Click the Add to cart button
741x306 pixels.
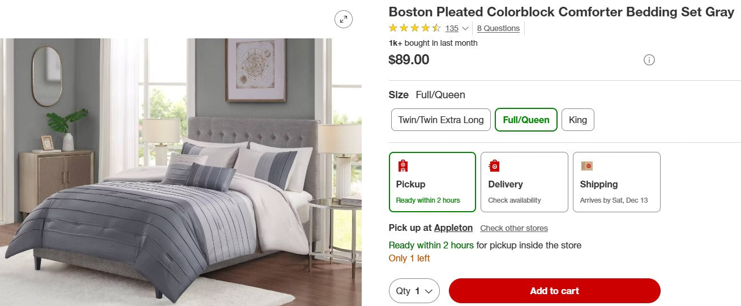coord(554,291)
